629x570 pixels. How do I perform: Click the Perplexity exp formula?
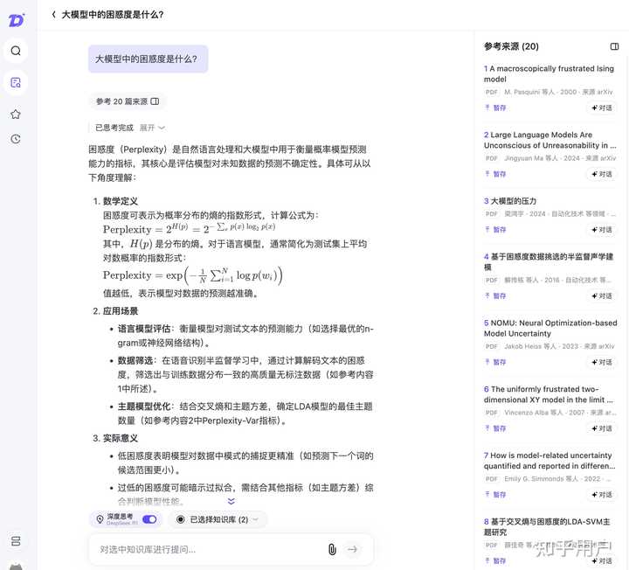(x=193, y=275)
